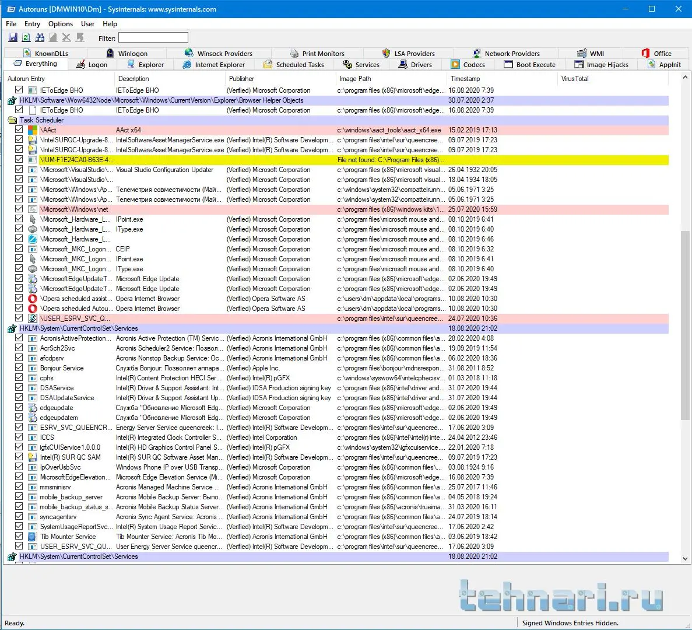This screenshot has height=630, width=692.
Task: Click the Delete X toolbar icon
Action: tap(66, 38)
